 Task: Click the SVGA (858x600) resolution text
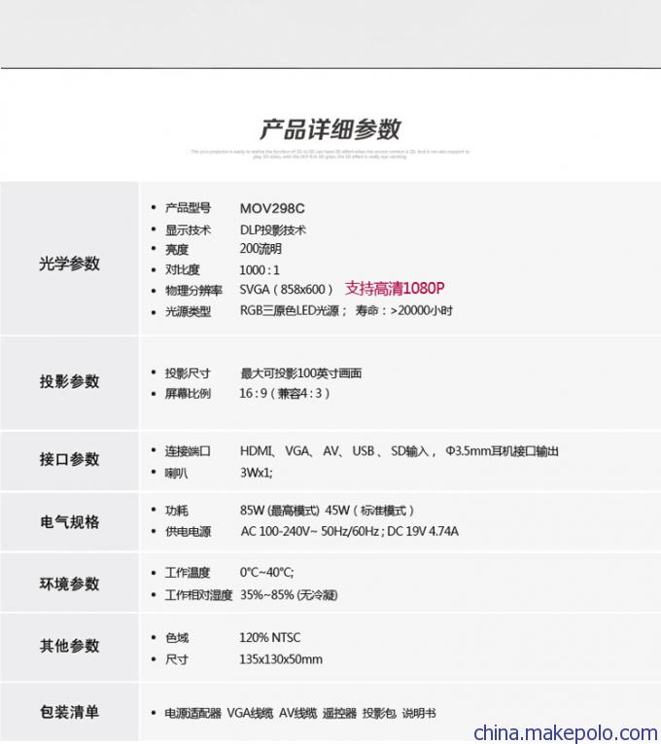[286, 290]
